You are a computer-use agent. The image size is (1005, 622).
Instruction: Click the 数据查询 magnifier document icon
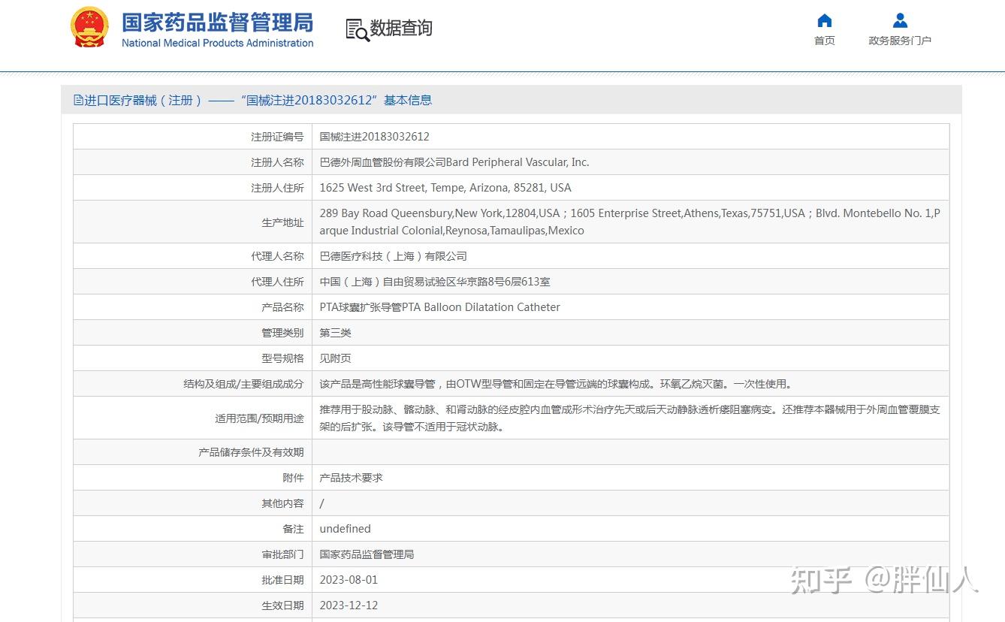point(357,29)
